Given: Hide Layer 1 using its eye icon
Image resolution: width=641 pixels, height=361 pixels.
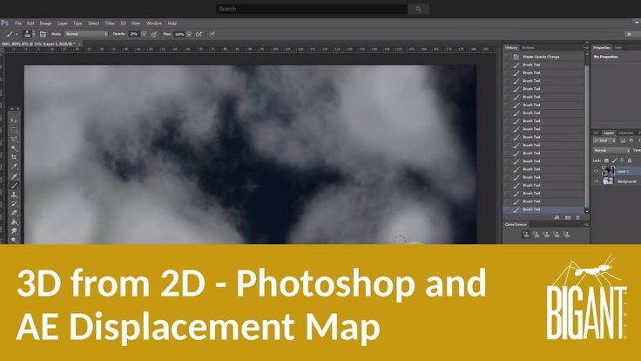Looking at the screenshot, I should coord(596,171).
